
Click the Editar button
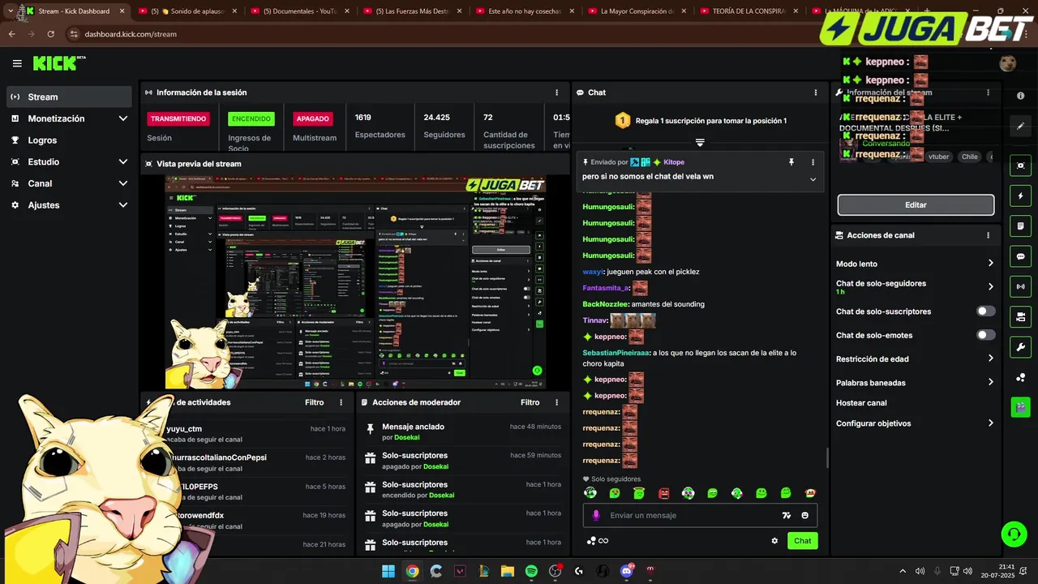pyautogui.click(x=916, y=205)
